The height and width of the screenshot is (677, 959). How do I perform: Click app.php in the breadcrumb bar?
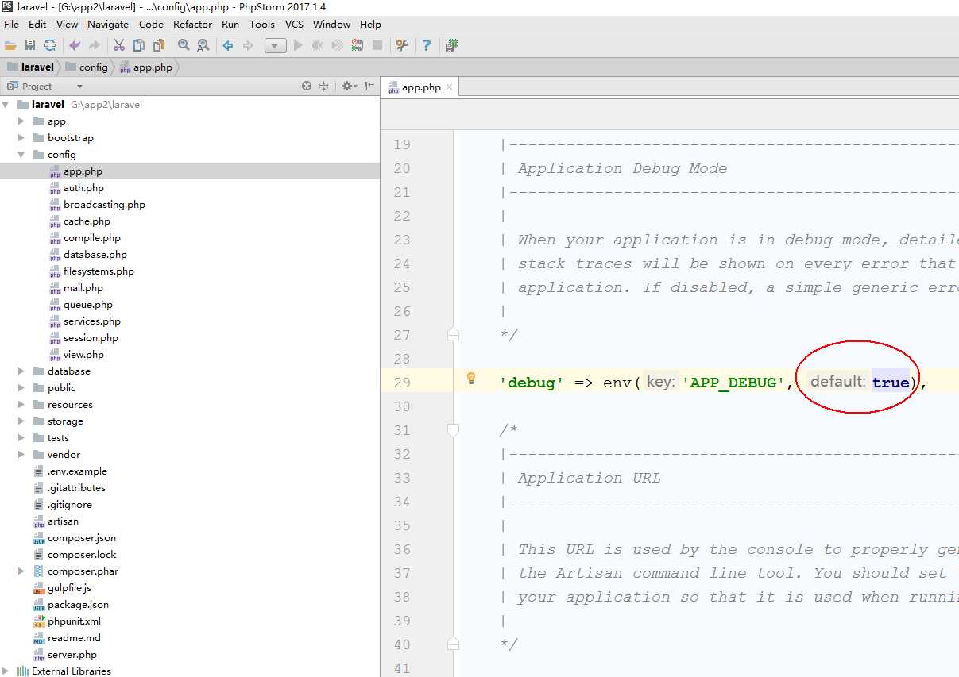146,67
